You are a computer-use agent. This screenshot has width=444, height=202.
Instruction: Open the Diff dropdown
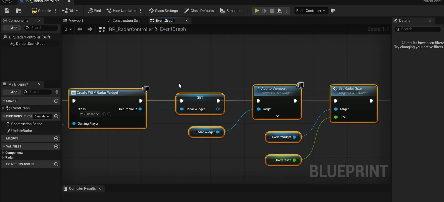[70, 11]
